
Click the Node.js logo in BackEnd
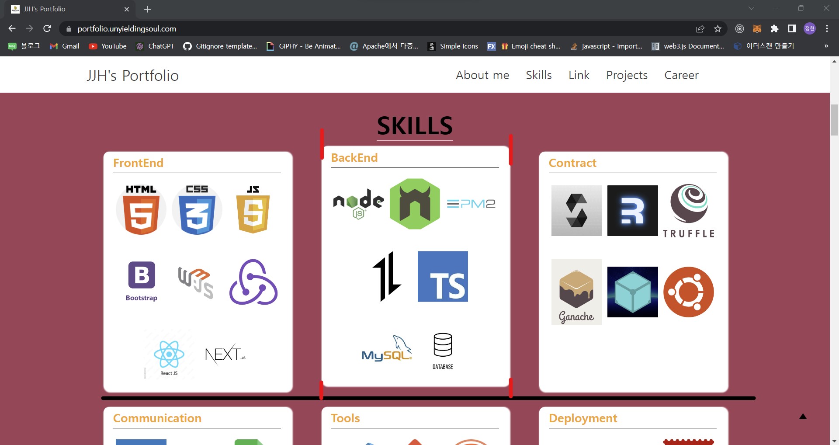pyautogui.click(x=359, y=204)
